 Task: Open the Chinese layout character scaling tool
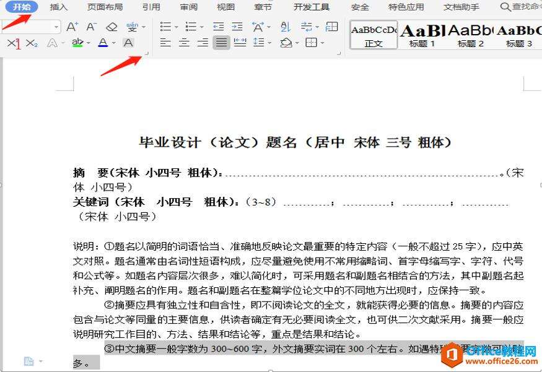tap(258, 27)
